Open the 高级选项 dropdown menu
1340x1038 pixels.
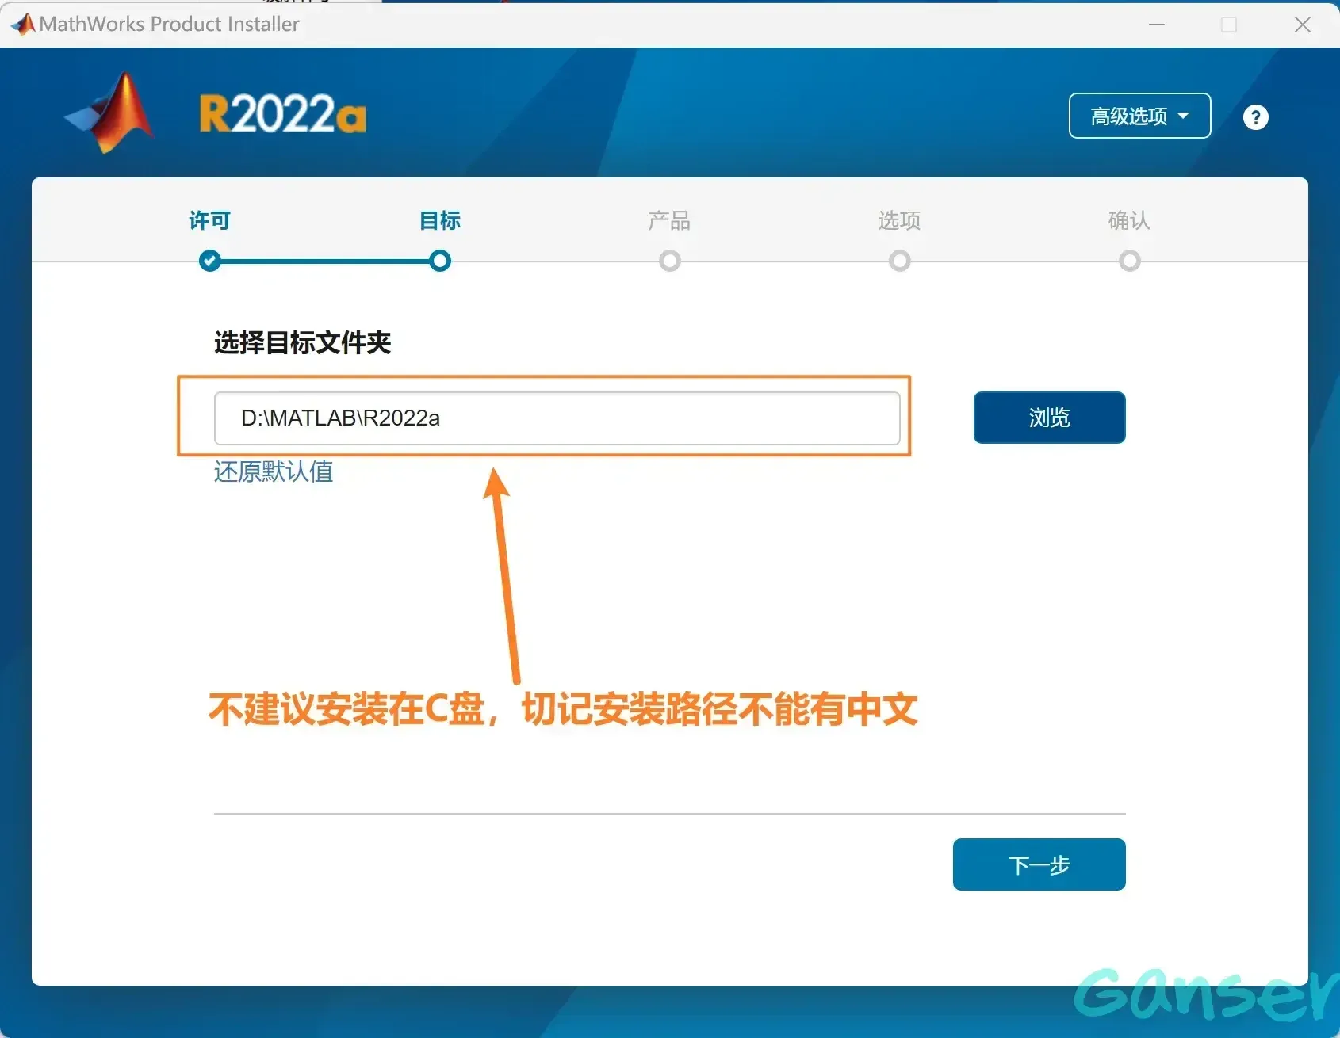pyautogui.click(x=1139, y=116)
